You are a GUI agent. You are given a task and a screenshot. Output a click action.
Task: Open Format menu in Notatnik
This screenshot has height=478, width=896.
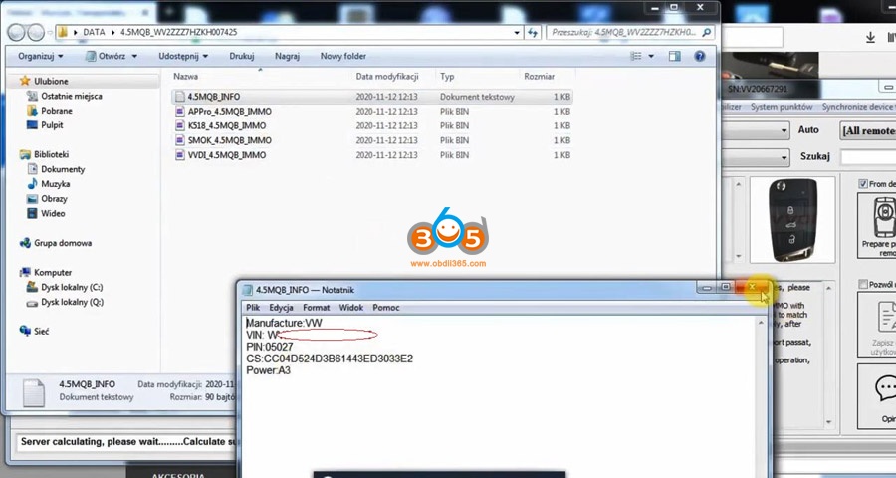pyautogui.click(x=316, y=308)
